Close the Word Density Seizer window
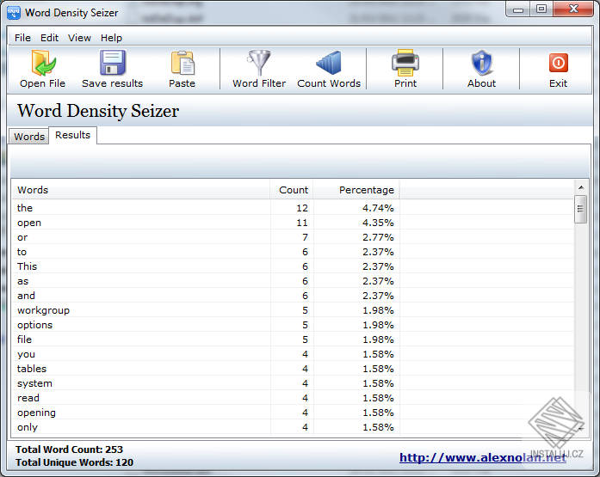 [573, 9]
